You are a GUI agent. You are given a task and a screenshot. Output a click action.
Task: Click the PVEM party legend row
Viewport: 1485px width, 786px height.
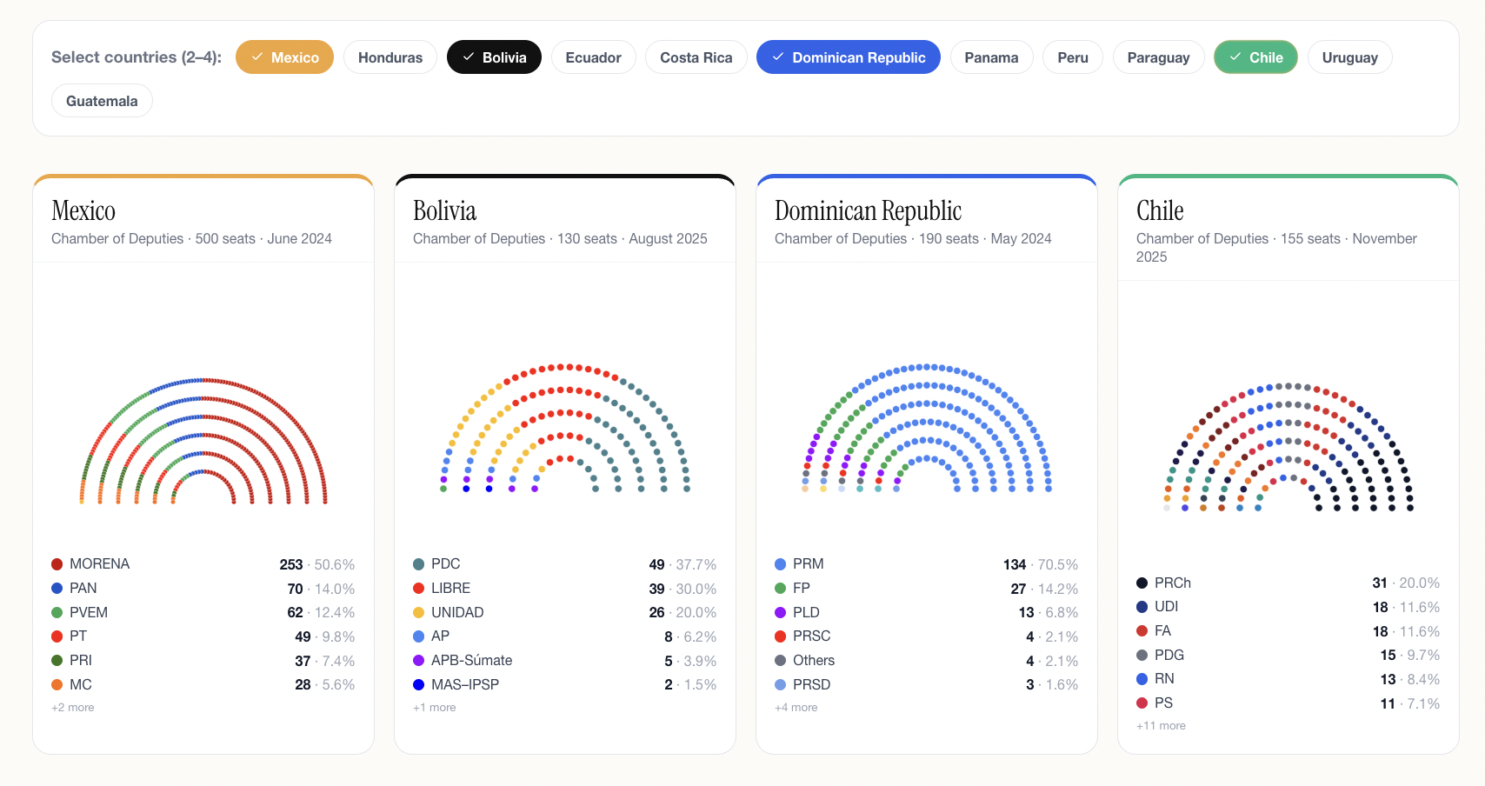coord(203,612)
